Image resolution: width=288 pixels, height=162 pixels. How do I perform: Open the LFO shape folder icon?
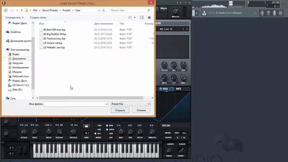click(86, 126)
